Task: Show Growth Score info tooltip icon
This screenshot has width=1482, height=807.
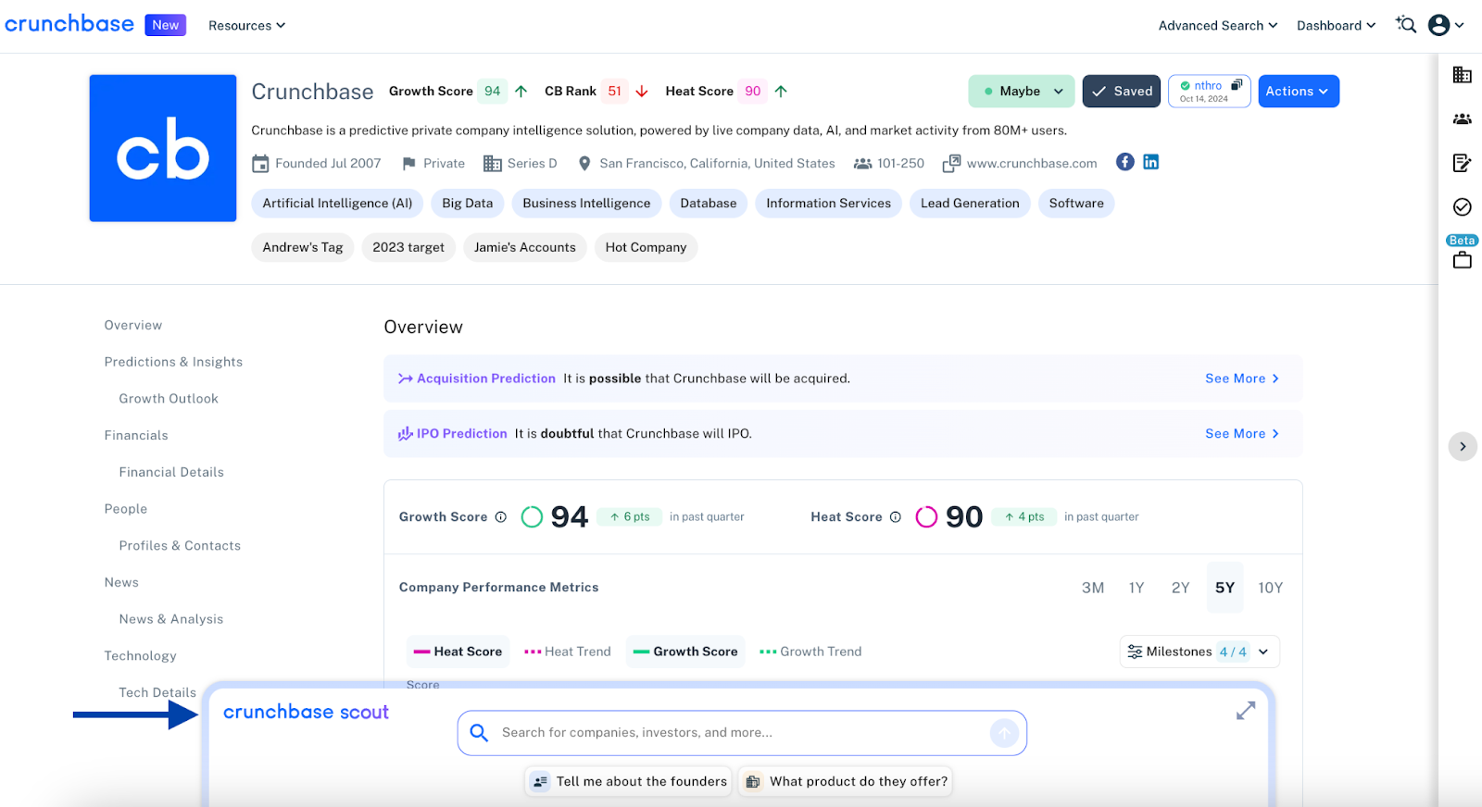Action: [x=501, y=517]
